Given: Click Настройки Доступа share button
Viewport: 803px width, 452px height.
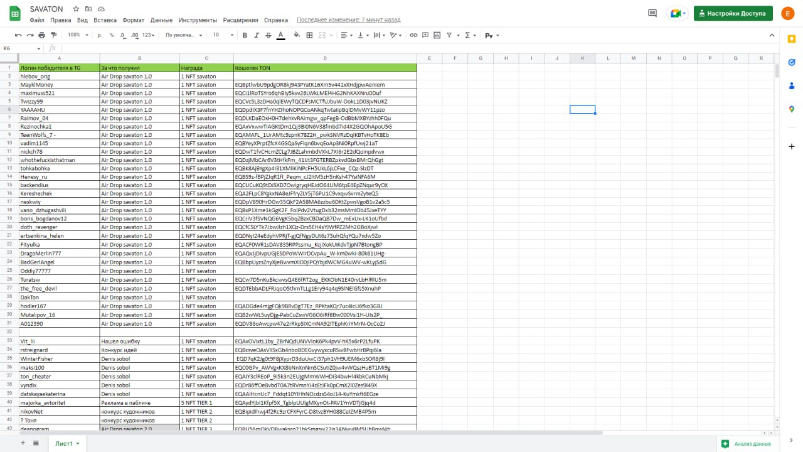Looking at the screenshot, I should coord(733,13).
